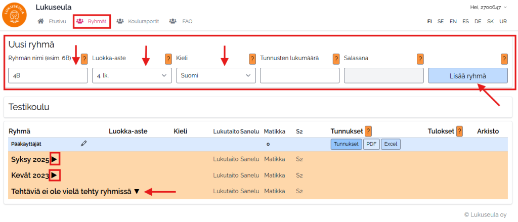The height and width of the screenshot is (222, 518).
Task: Click pencil edit icon for Pääkäyttäjät
Action: point(83,144)
